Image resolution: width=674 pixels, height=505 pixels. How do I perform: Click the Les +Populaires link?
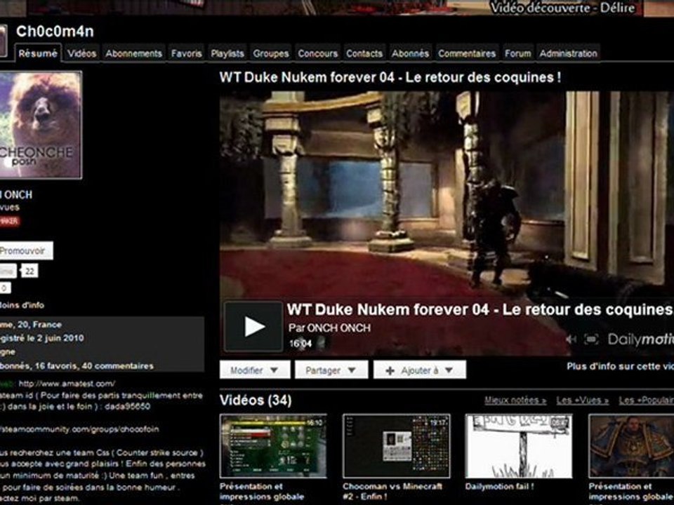click(647, 400)
